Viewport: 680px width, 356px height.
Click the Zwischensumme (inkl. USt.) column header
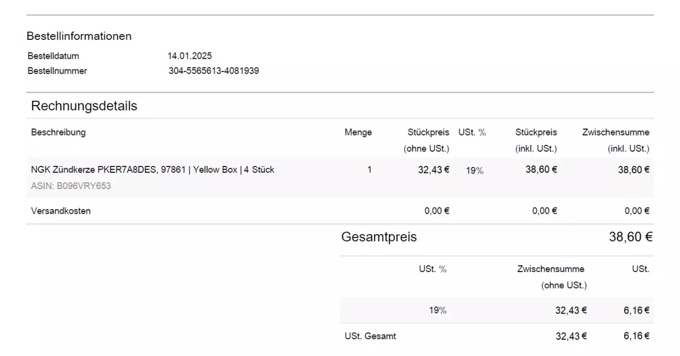pos(616,140)
